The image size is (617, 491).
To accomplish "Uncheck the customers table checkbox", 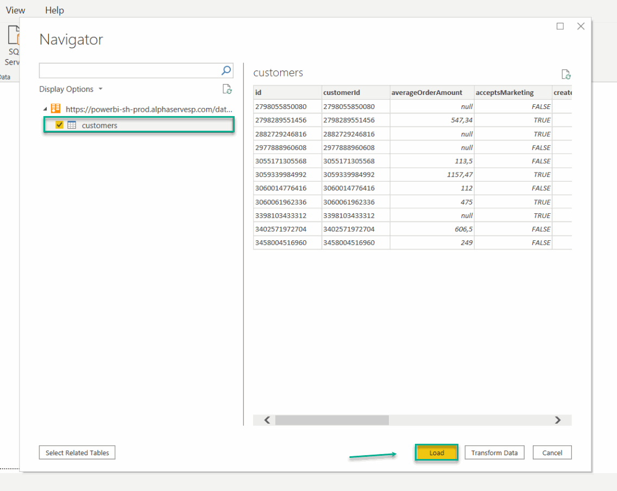I will 59,125.
